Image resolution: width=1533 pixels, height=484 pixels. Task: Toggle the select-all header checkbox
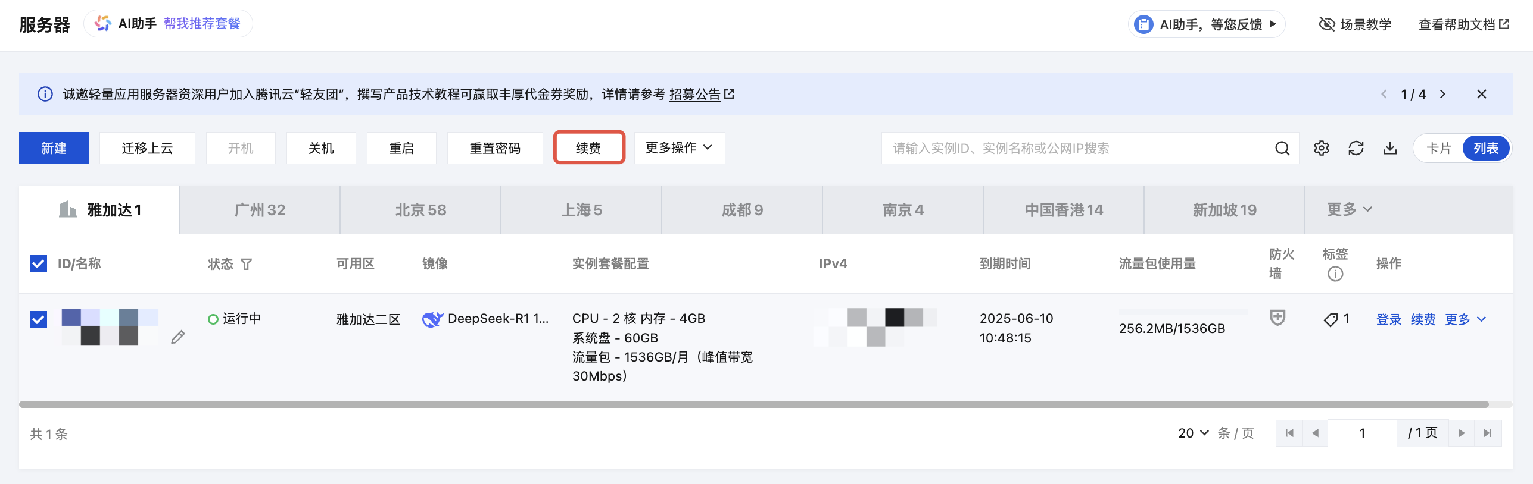[x=38, y=263]
